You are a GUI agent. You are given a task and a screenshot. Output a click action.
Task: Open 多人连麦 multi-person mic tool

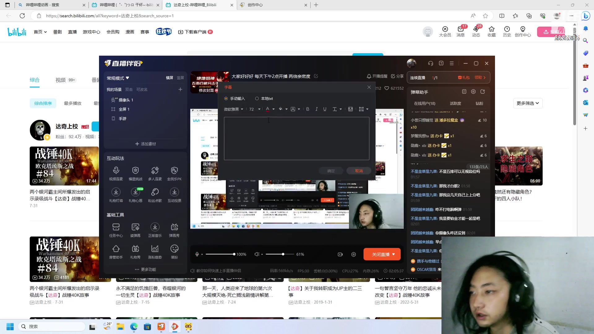point(155,173)
